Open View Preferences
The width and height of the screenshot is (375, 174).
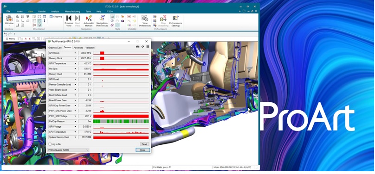(145, 21)
